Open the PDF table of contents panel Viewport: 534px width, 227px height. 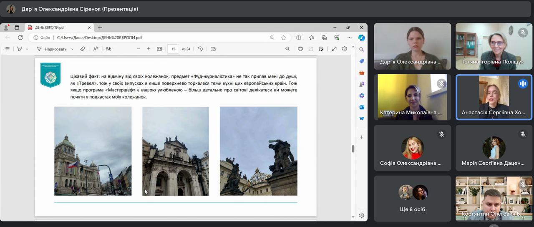pyautogui.click(x=7, y=49)
